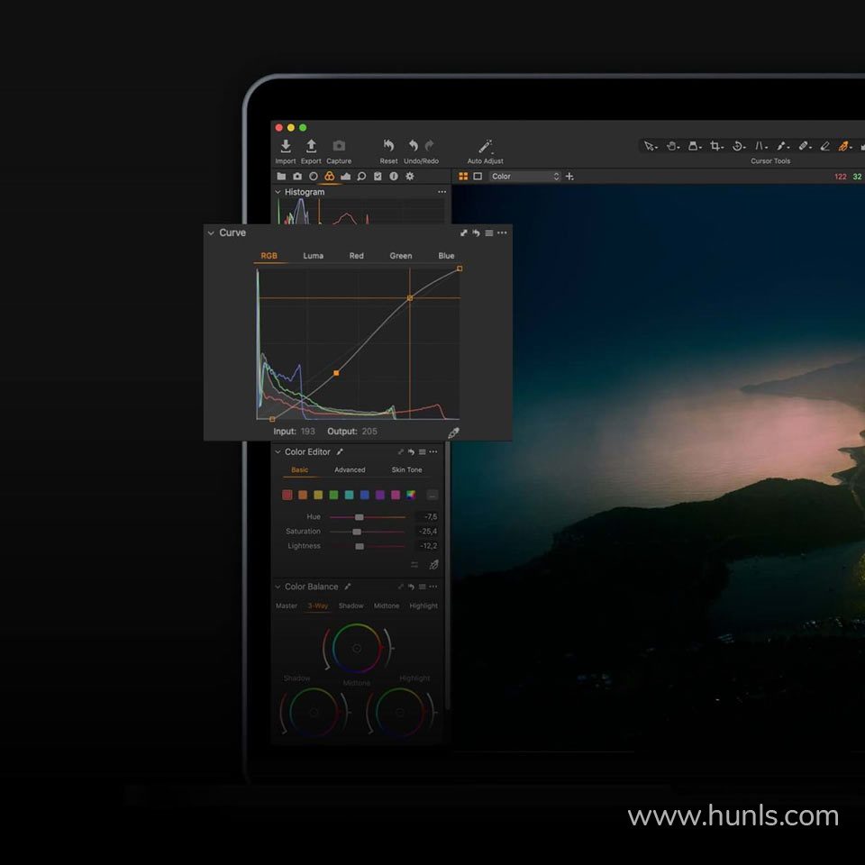
Task: Open the Exposure histogram tool tab
Action: [345, 177]
